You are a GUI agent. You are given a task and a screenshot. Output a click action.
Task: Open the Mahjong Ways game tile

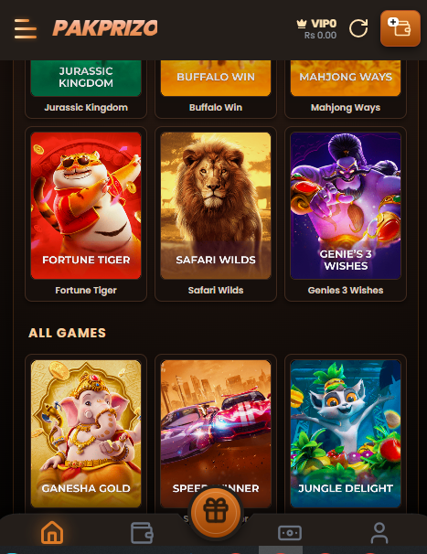point(346,89)
